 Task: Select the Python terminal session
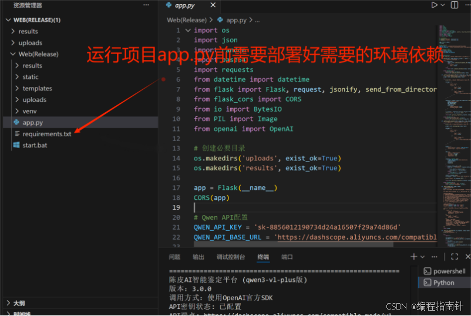coord(445,283)
